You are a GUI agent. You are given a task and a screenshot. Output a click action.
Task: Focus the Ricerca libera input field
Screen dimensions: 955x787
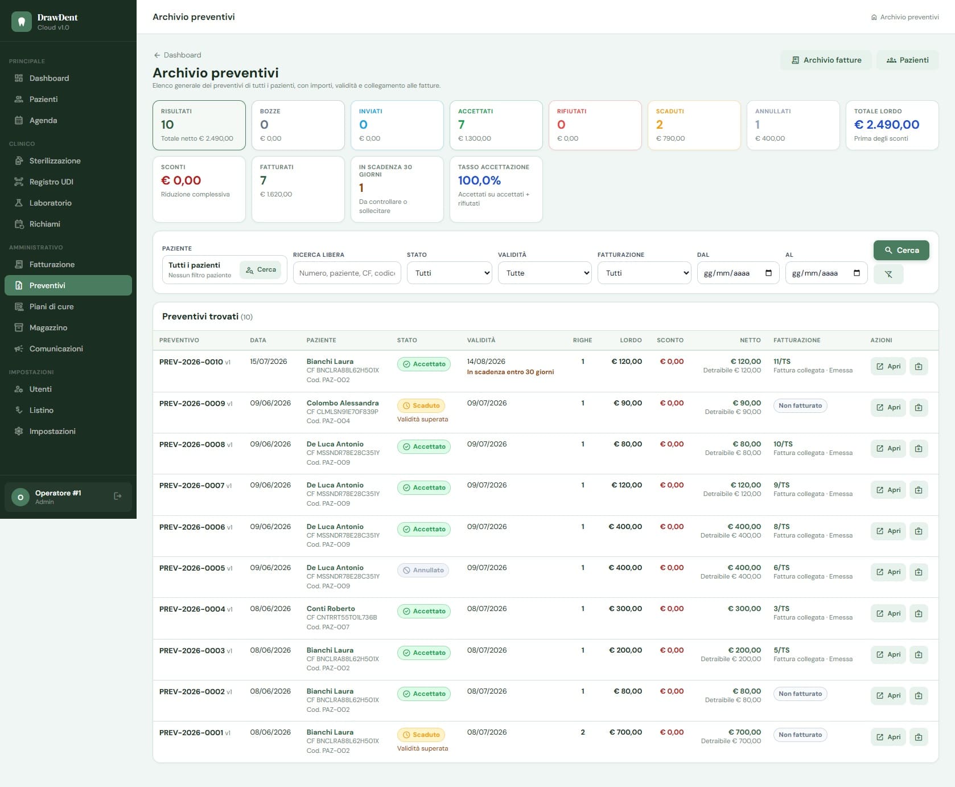tap(347, 273)
